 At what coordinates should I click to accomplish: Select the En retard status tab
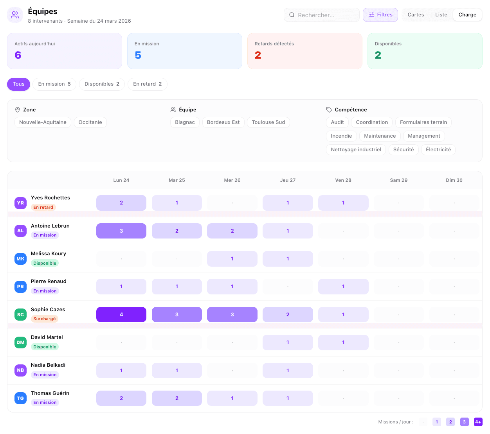tap(147, 84)
